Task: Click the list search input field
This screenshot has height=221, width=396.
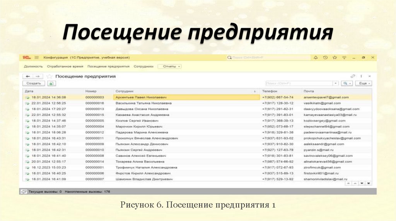Action: (299, 84)
